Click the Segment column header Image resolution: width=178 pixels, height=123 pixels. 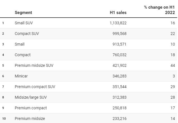coord(23,13)
